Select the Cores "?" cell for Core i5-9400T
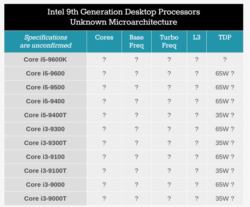 pyautogui.click(x=104, y=115)
